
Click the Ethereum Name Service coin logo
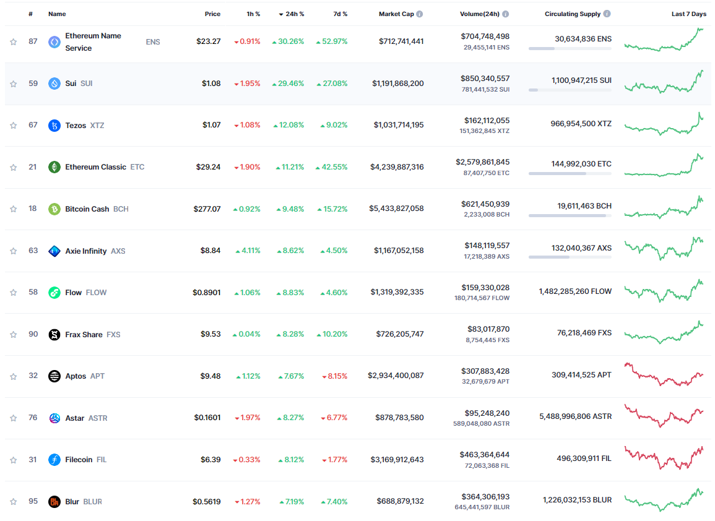tap(54, 42)
